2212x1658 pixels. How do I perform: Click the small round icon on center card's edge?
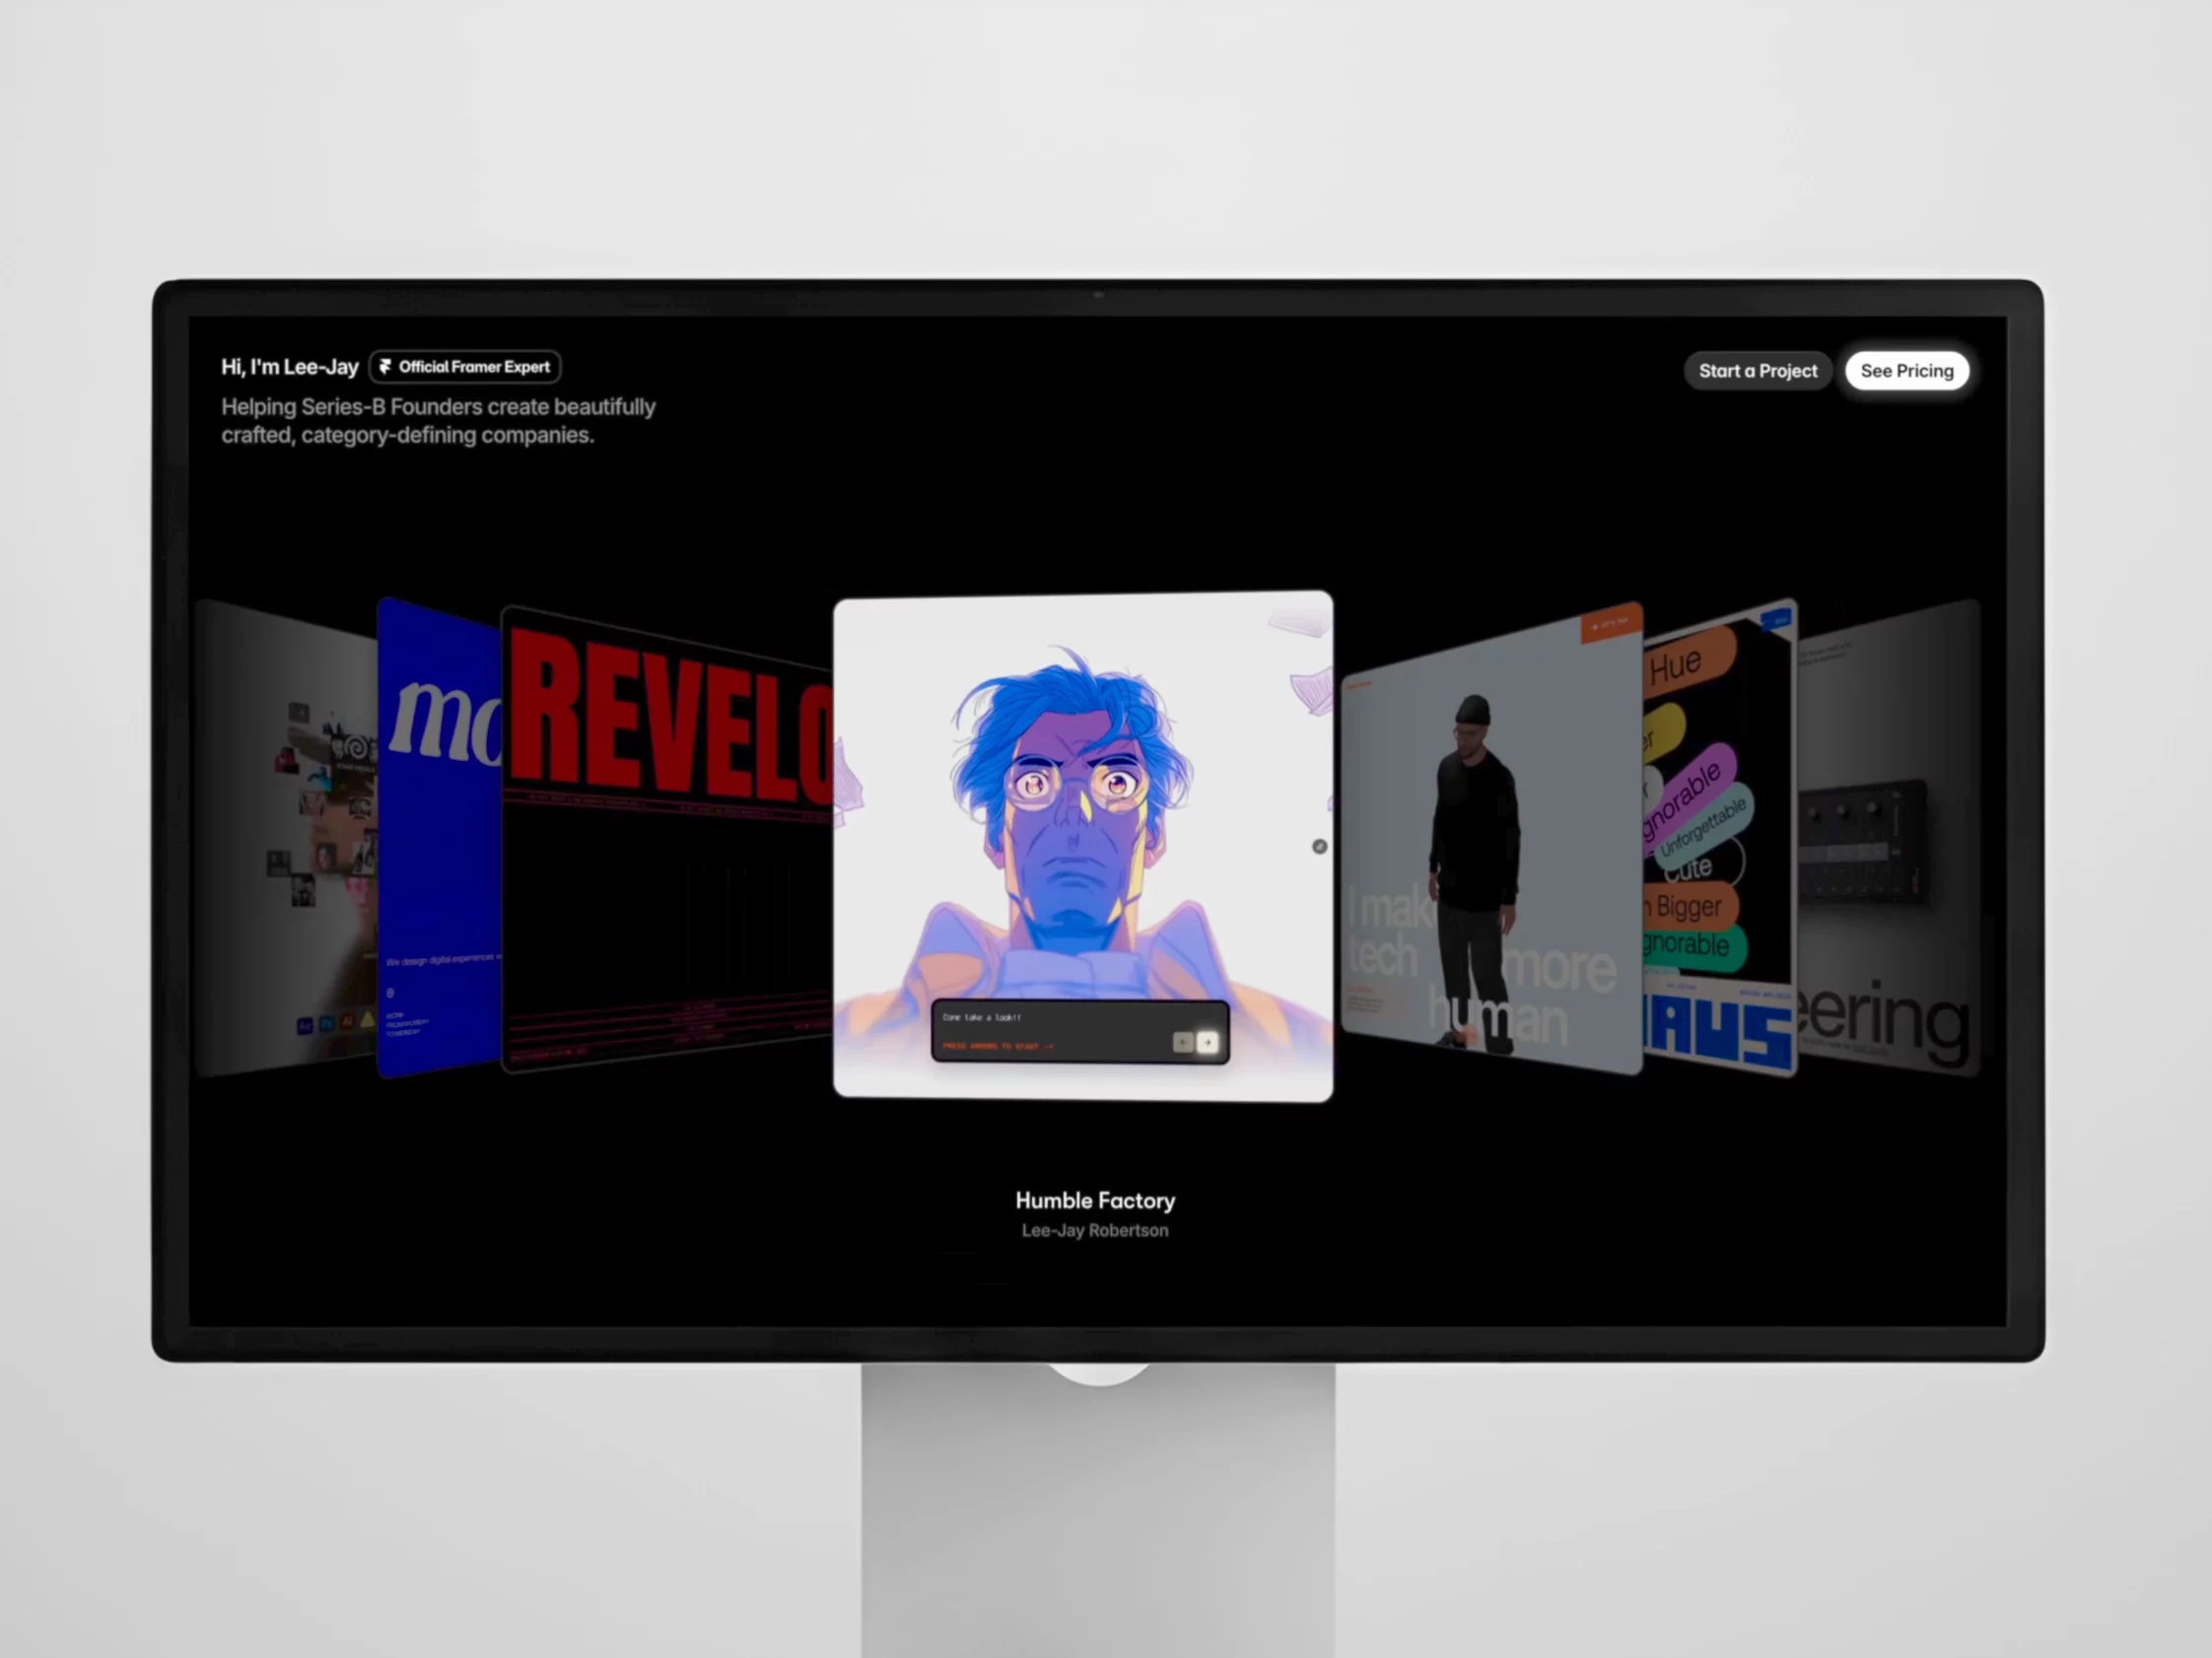[1319, 847]
